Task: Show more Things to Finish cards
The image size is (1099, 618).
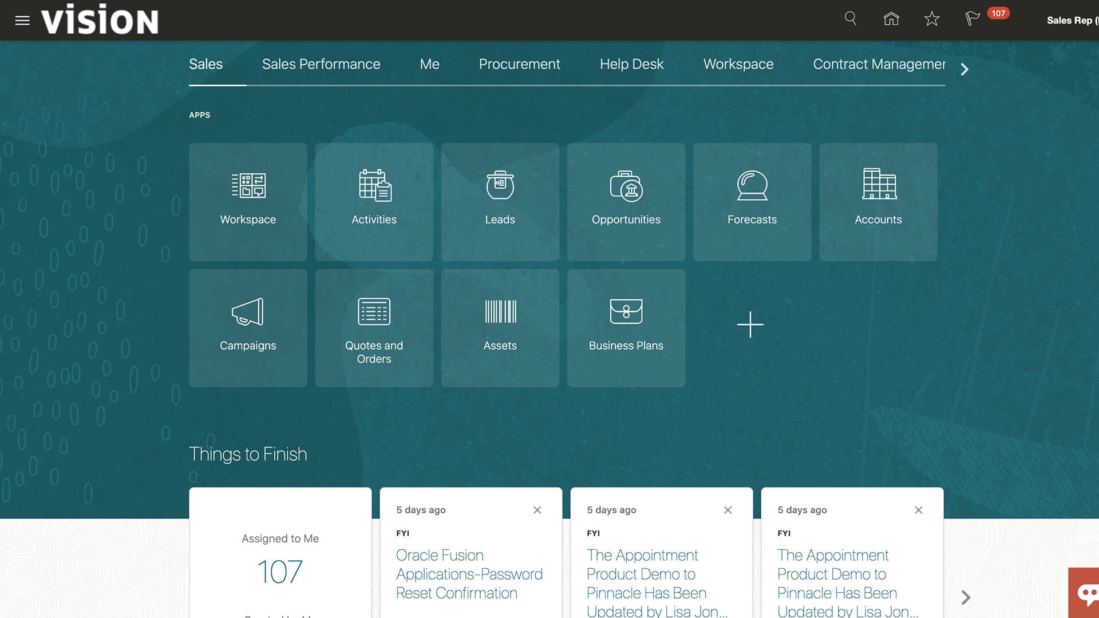Action: pos(966,597)
